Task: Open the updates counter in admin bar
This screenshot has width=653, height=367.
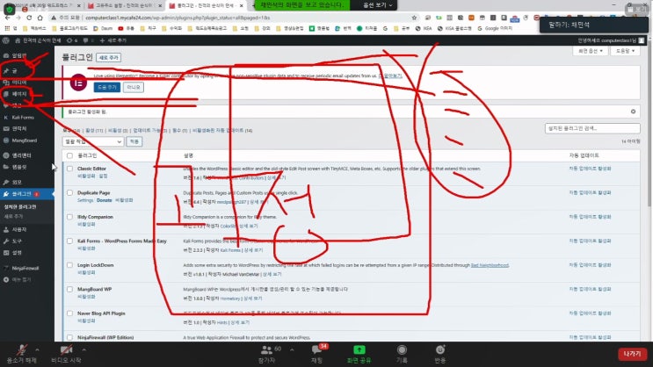Action: coord(72,40)
